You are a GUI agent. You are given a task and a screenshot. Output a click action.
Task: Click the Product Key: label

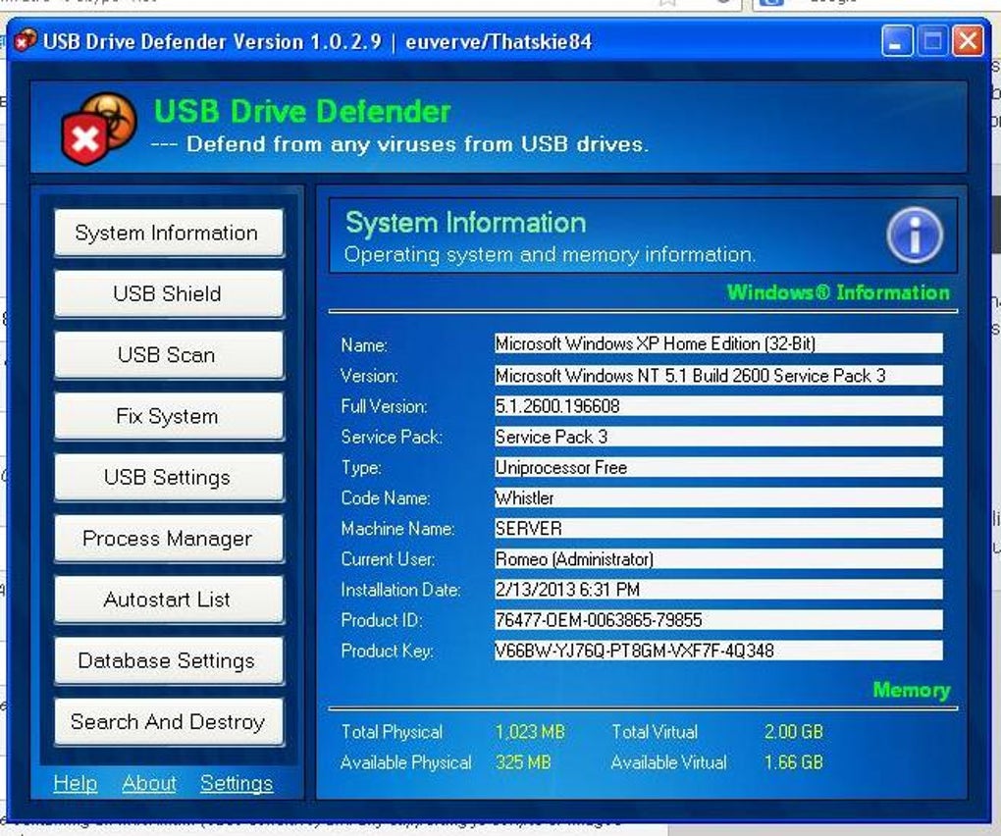point(387,651)
